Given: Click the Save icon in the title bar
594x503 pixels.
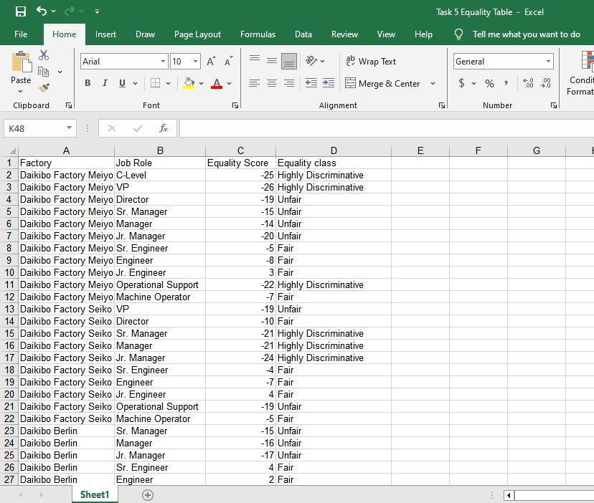Looking at the screenshot, I should coord(21,11).
